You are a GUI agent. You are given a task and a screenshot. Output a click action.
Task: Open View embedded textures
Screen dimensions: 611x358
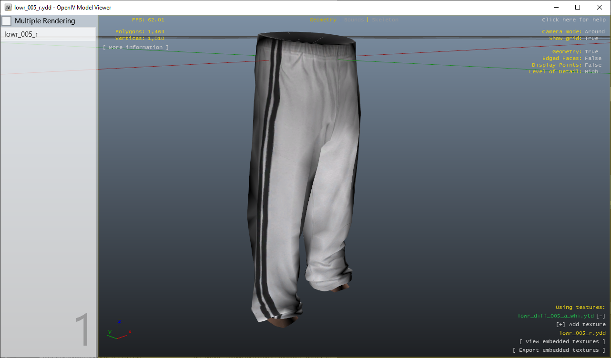click(562, 341)
